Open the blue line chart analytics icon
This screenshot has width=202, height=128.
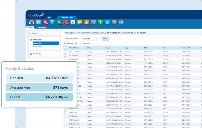coord(107,22)
